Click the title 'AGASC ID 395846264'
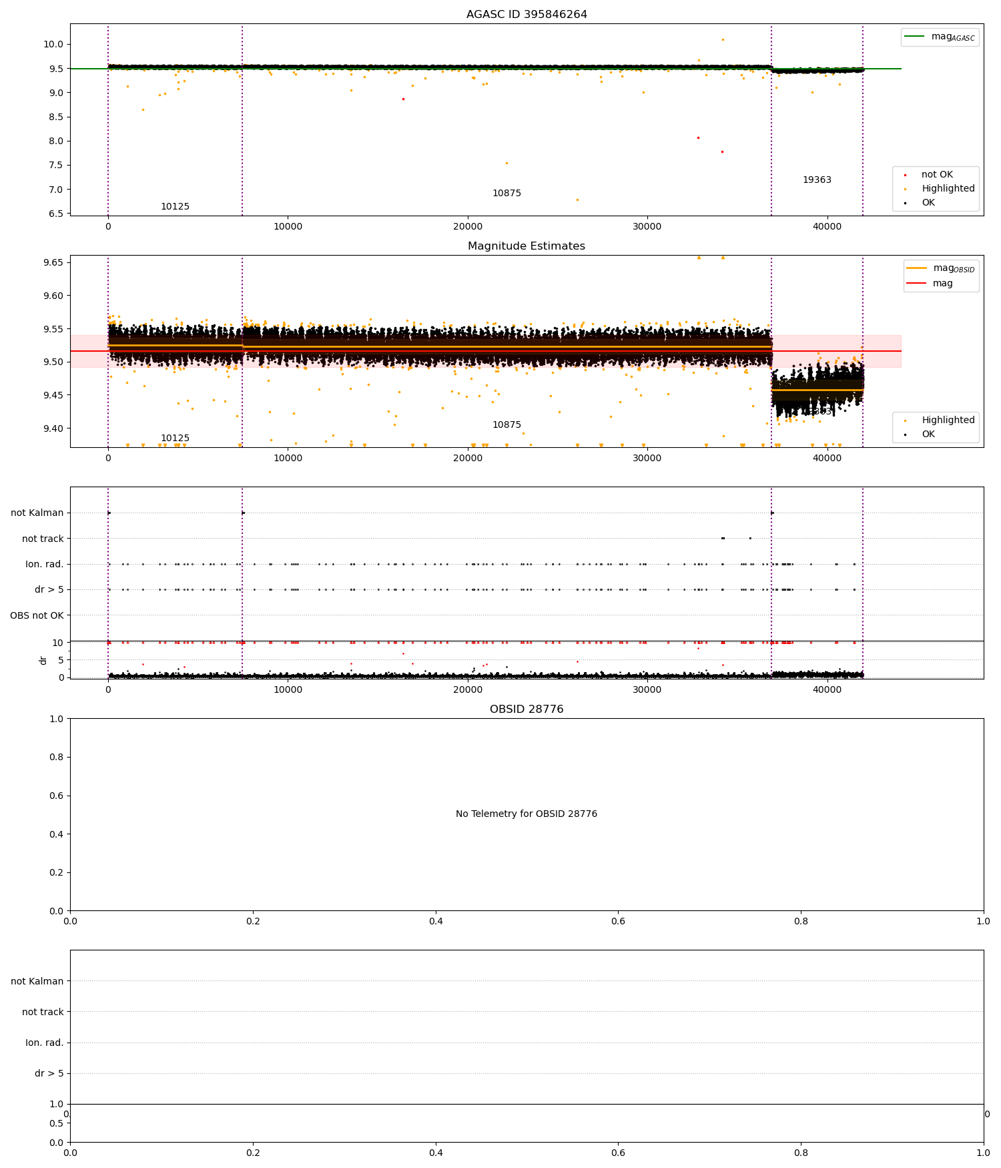This screenshot has width=1001, height=1168. point(527,14)
